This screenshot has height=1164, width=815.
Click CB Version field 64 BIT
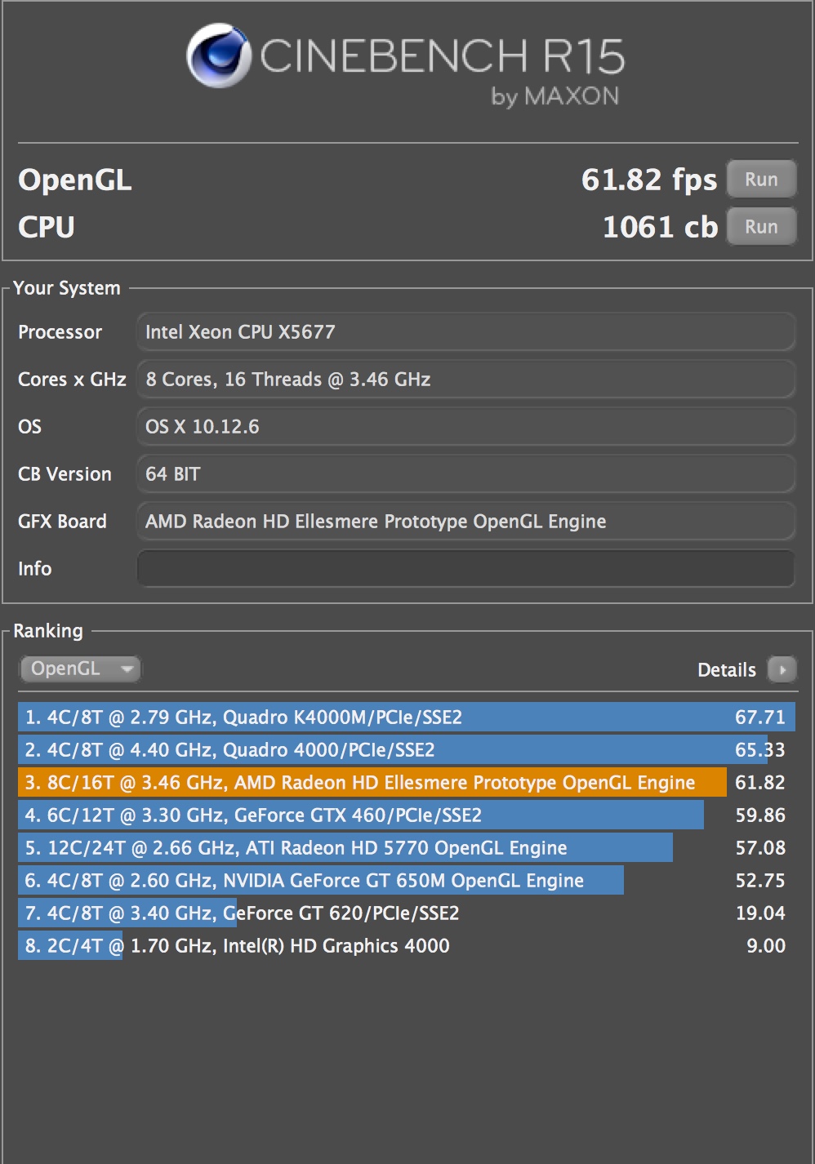pos(465,474)
